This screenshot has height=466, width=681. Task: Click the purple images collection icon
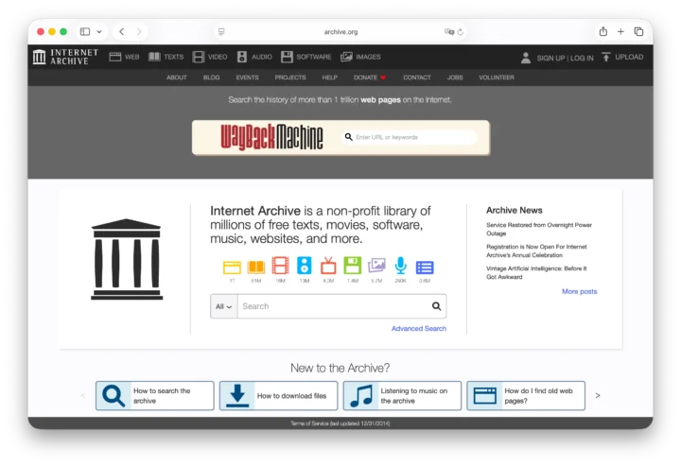(x=376, y=265)
